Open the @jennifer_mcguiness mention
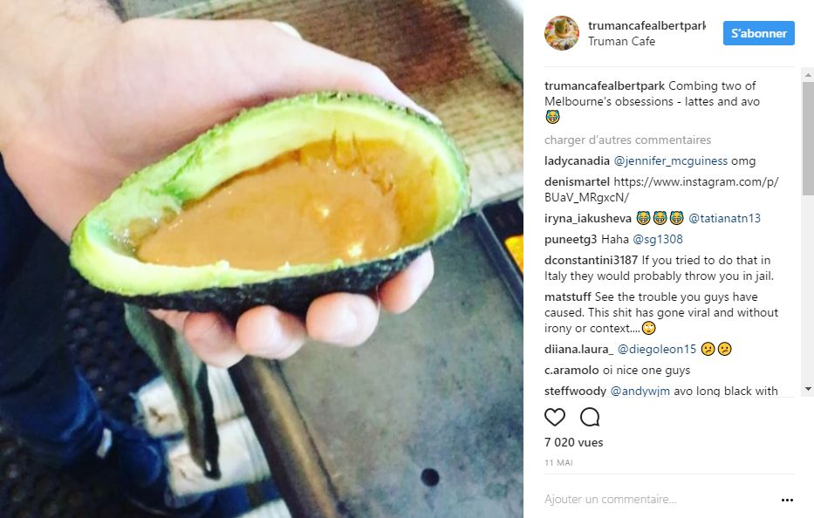 pyautogui.click(x=670, y=161)
